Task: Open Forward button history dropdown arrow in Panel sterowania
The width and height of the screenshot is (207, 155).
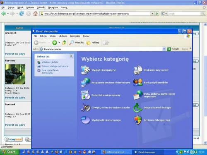Action: coord(59,43)
